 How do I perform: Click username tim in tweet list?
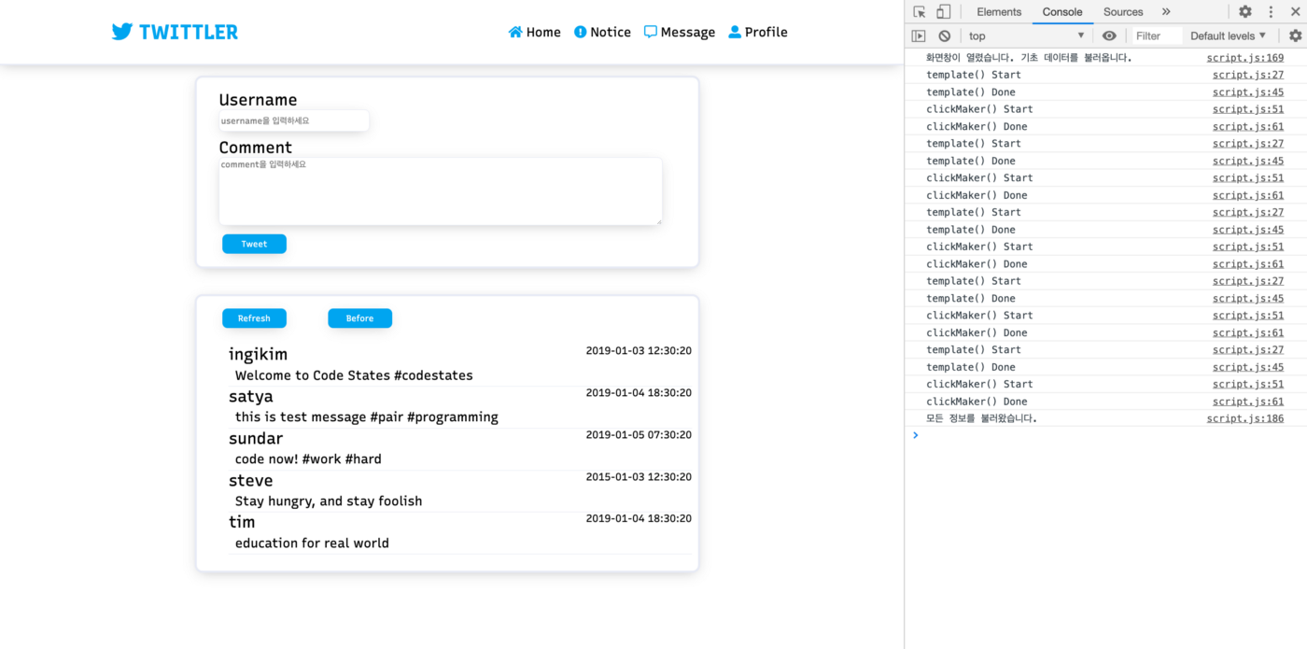(242, 522)
